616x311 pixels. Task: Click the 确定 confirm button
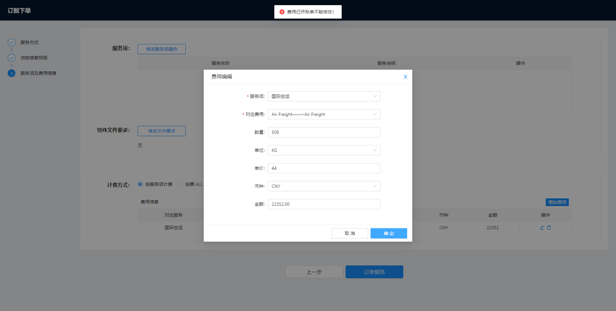389,233
